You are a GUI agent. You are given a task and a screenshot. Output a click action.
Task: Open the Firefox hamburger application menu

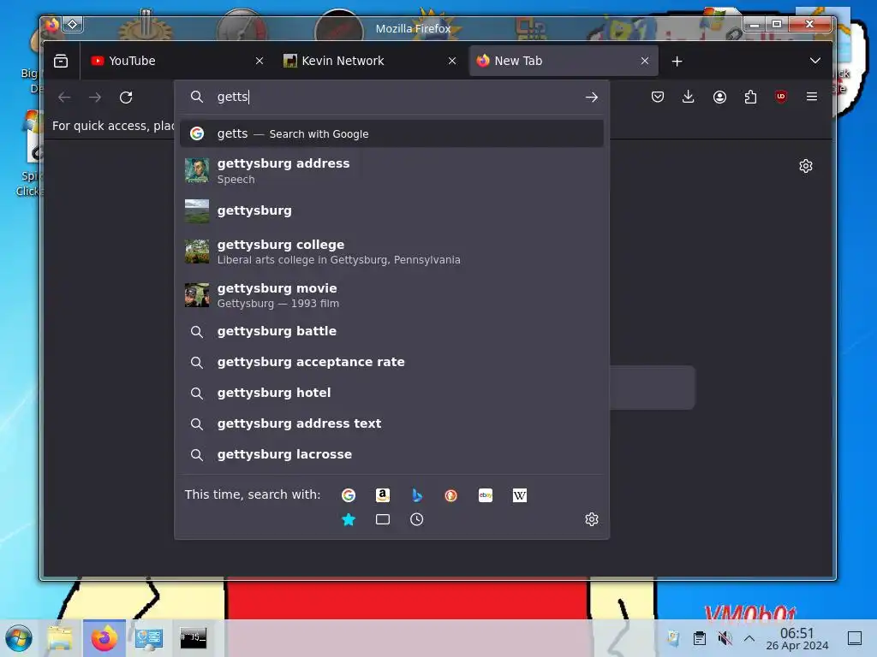(x=812, y=97)
